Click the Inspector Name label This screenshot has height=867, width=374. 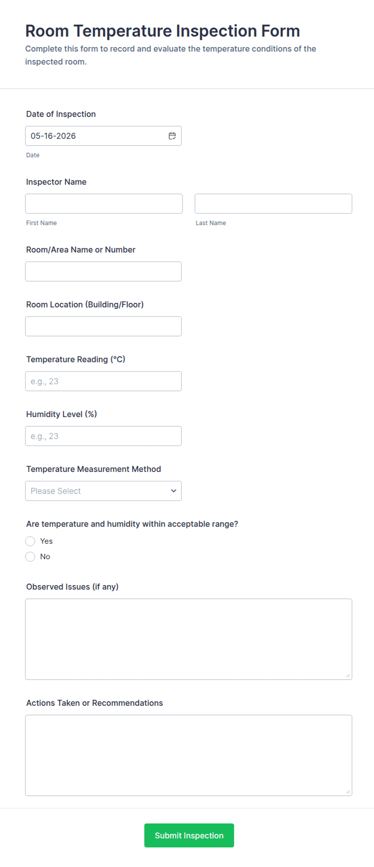(56, 182)
